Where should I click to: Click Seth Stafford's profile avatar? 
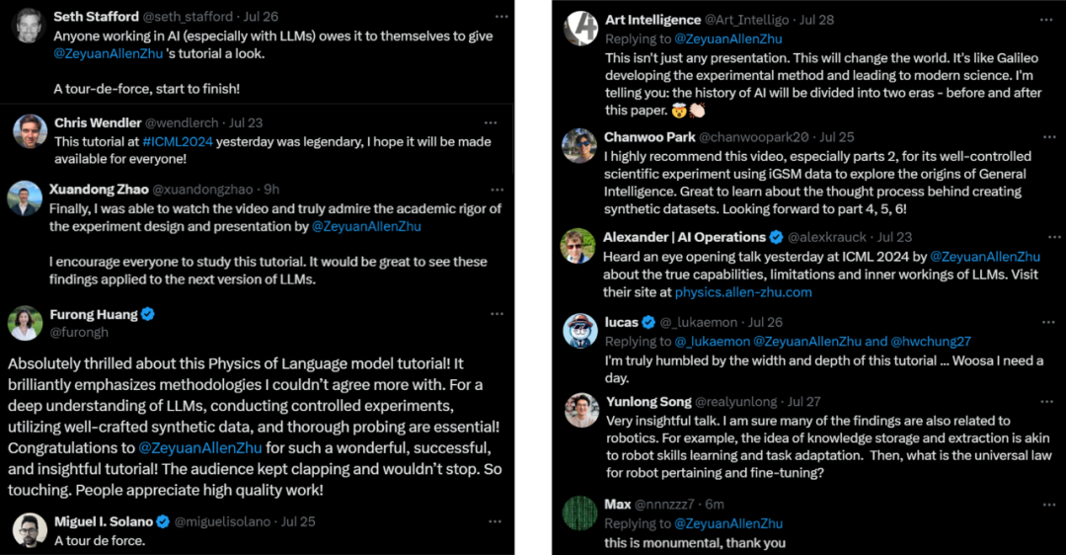click(28, 27)
